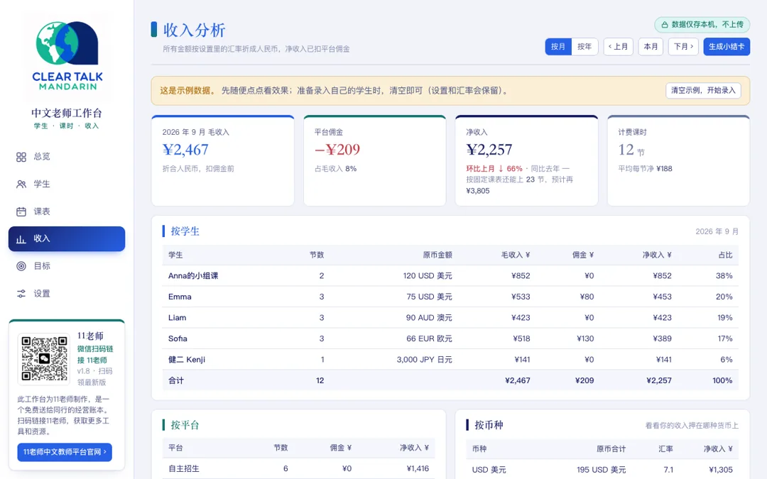The width and height of the screenshot is (767, 479).
Task: Select 收入 income menu item
Action: pos(67,239)
